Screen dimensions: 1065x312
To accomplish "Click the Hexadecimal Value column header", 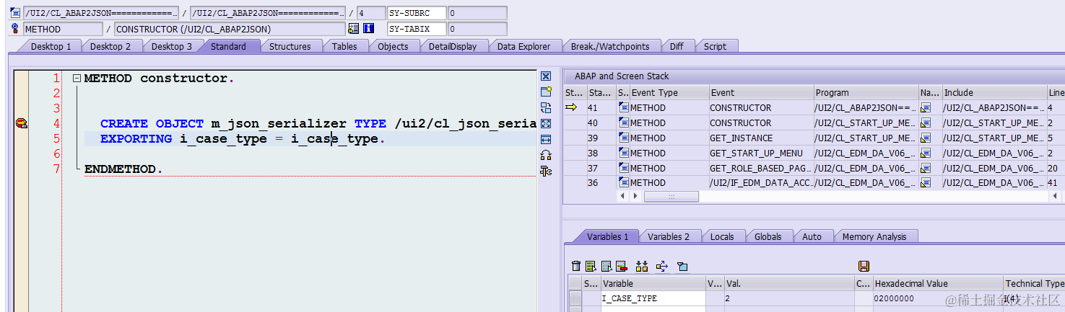I will click(x=938, y=284).
